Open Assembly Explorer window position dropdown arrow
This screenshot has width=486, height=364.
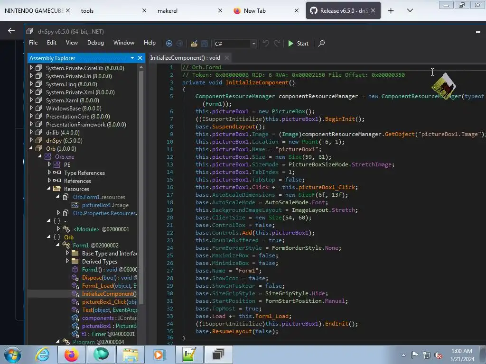[x=132, y=58]
